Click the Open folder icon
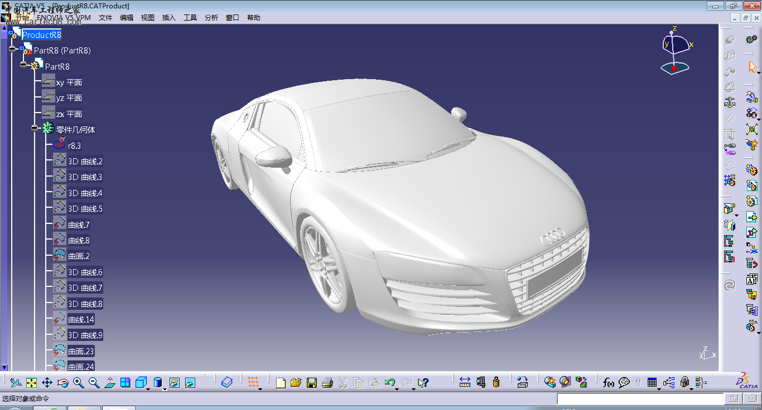Viewport: 762px width, 410px height. (x=296, y=383)
